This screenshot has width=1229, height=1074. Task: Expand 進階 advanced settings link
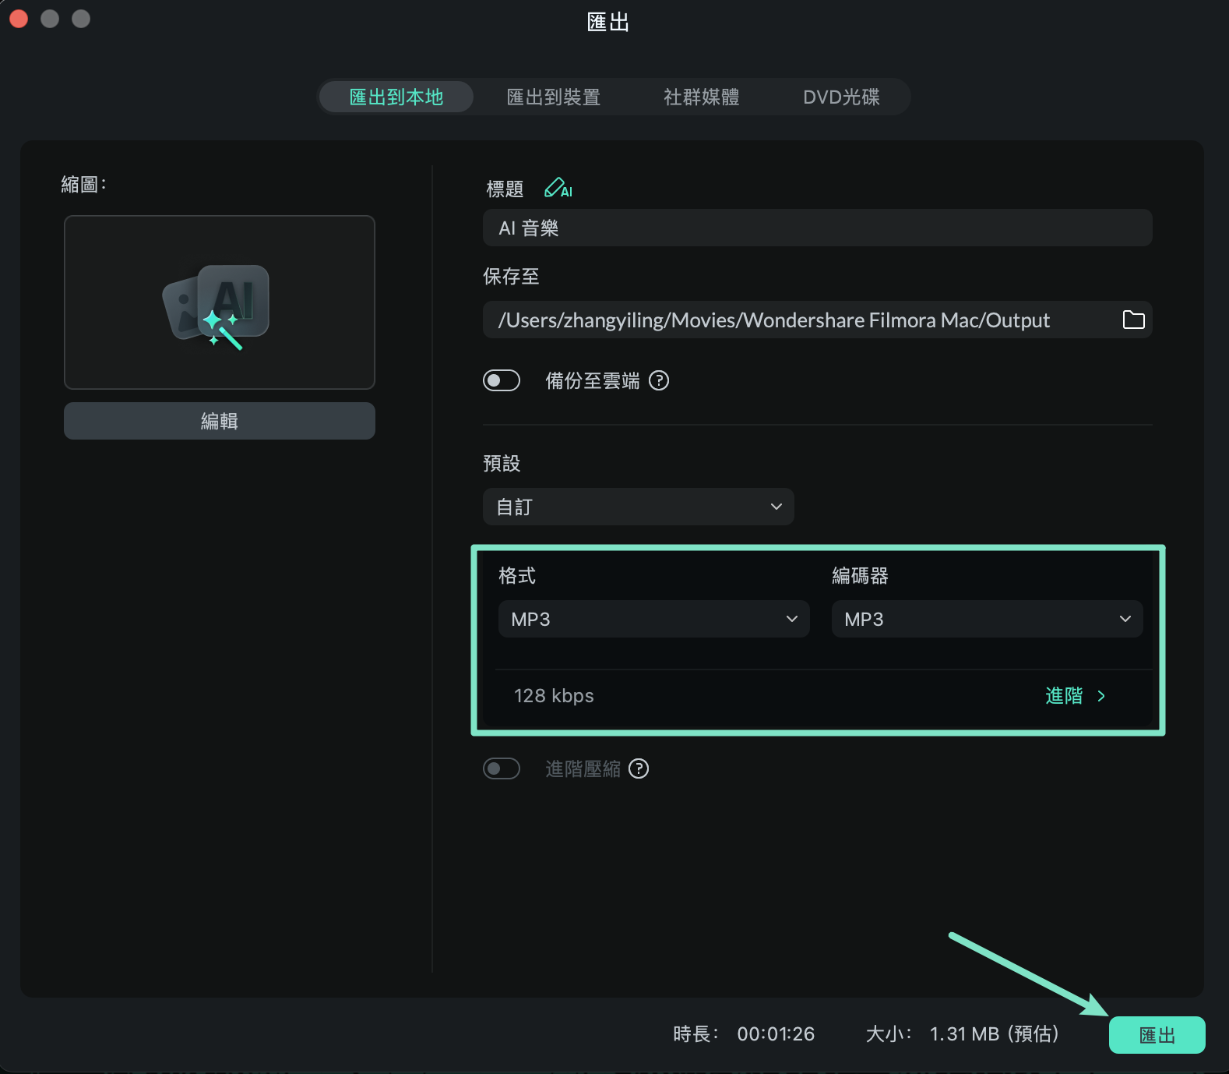1076,695
